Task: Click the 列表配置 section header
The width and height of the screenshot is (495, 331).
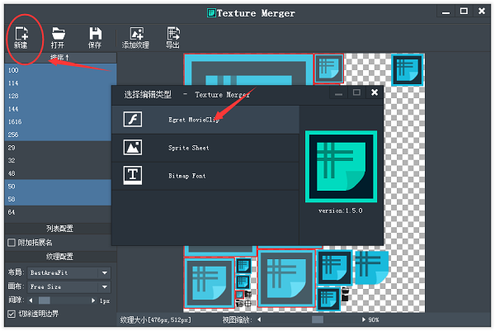Action: coord(58,229)
